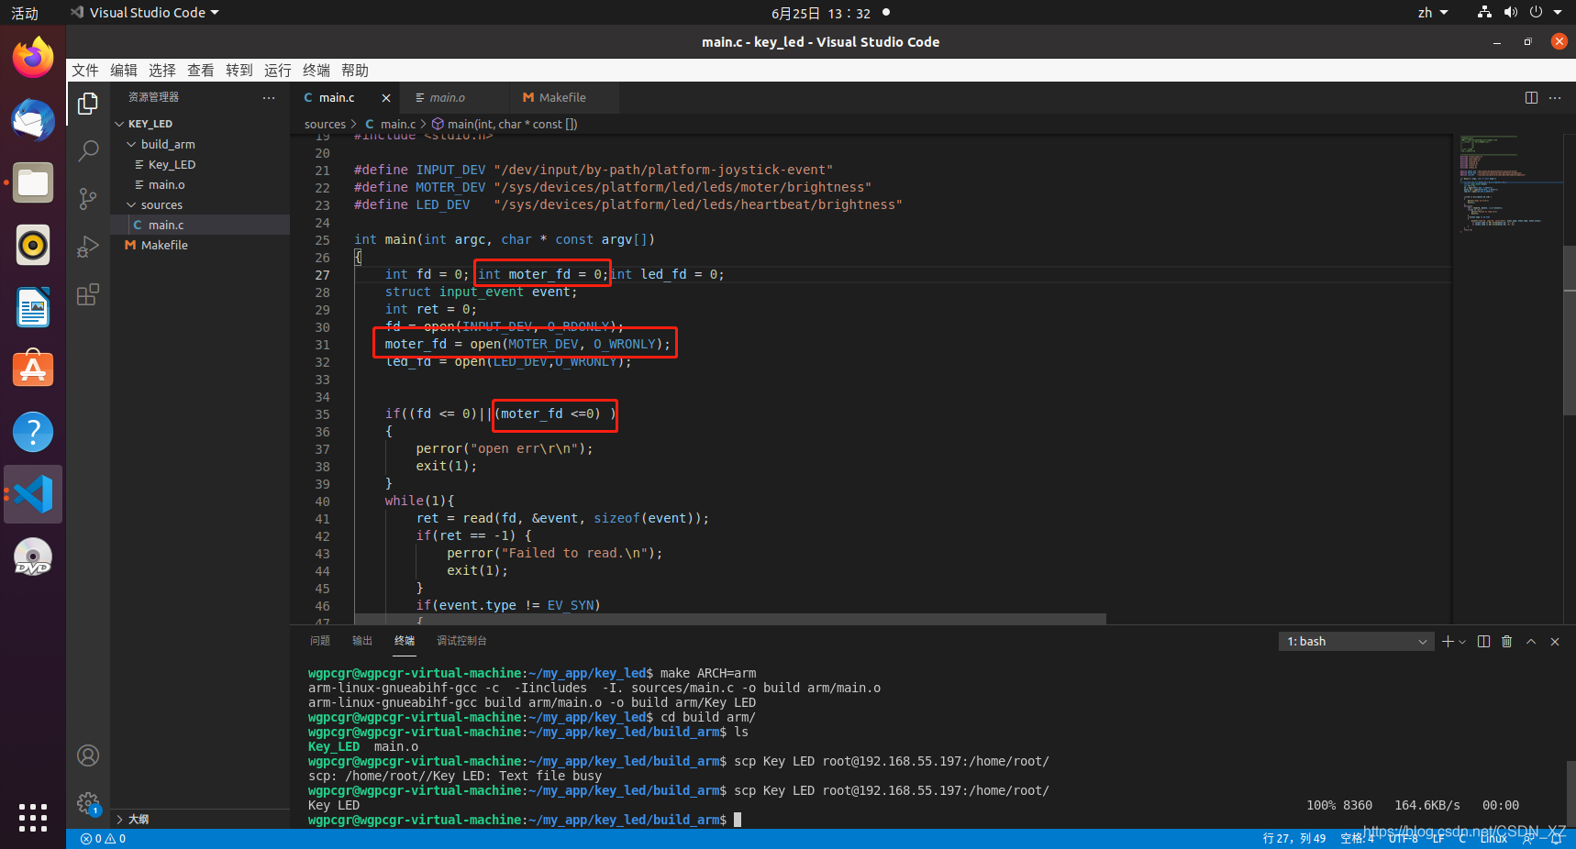Screen dimensions: 1576x849
Task: Click inside the bash terminal prompt
Action: tap(737, 821)
